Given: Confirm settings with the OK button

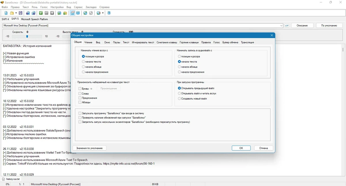Looking at the screenshot, I should (241, 148).
